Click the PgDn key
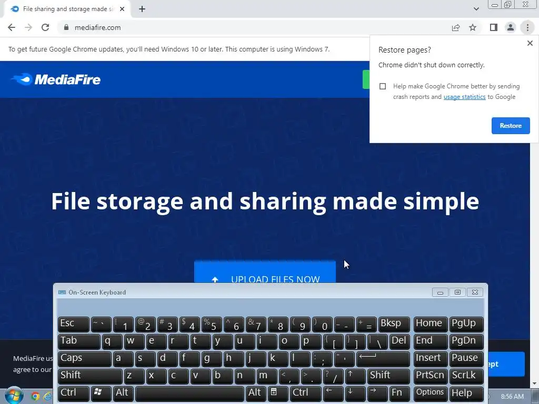Image resolution: width=539 pixels, height=404 pixels. [x=466, y=341]
